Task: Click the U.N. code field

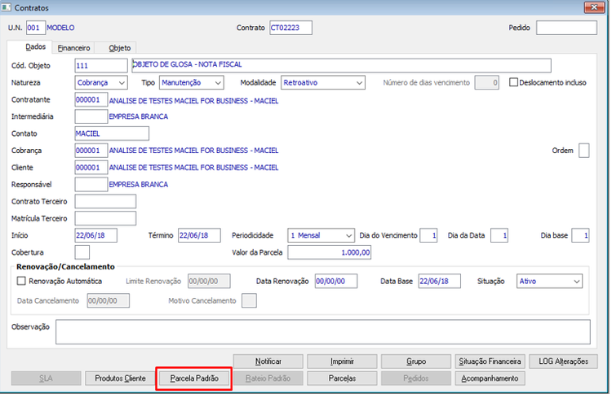Action: (x=36, y=28)
